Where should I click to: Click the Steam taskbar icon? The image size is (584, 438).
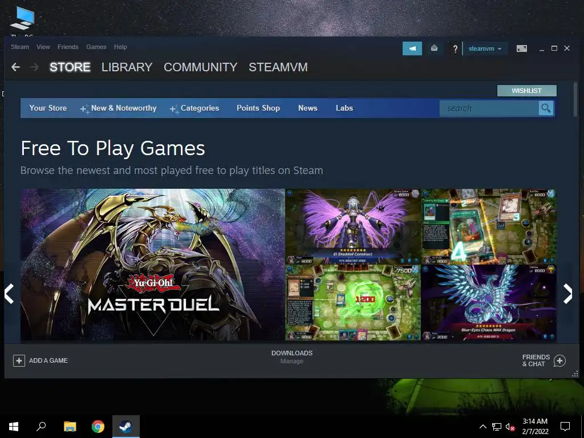(126, 427)
